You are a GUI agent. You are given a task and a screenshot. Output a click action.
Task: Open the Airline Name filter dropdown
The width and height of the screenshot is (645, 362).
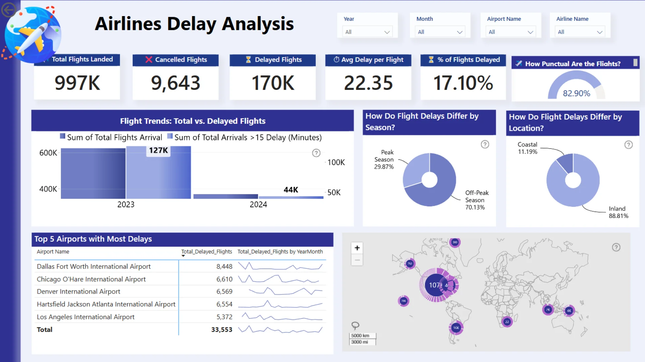(580, 32)
